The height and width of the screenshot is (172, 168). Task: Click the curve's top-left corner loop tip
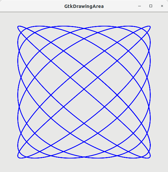18,27
